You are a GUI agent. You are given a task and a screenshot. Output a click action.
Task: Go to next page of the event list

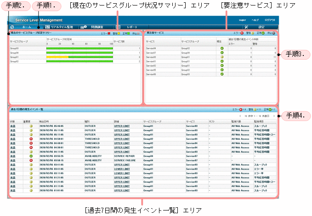click(274, 116)
